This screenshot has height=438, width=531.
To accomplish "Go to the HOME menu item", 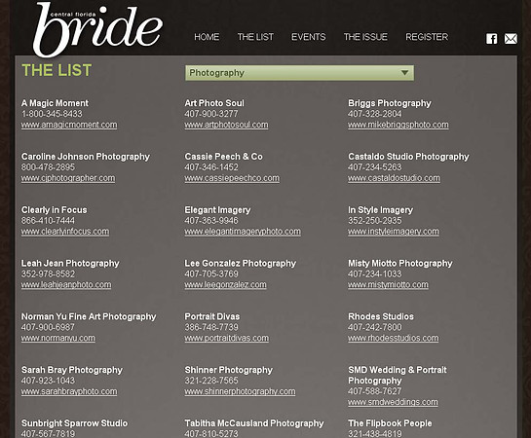I will pos(207,37).
